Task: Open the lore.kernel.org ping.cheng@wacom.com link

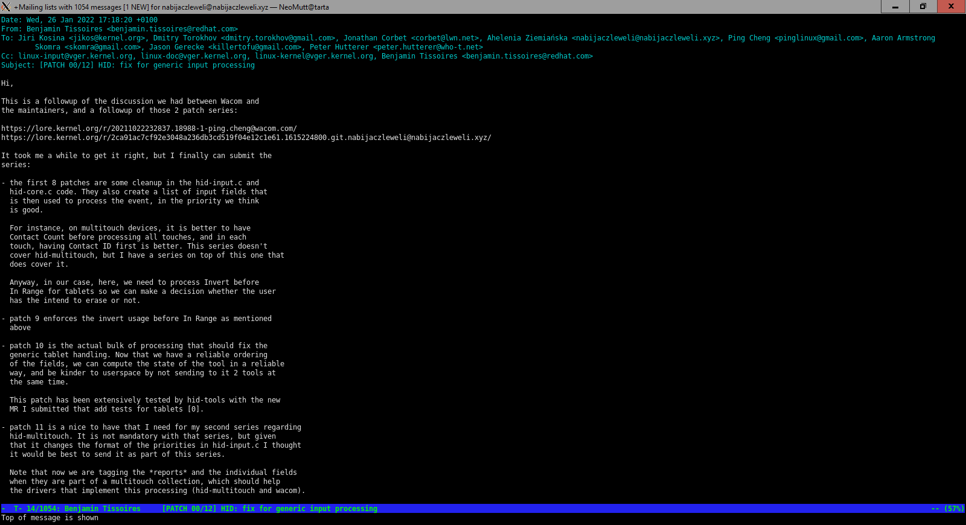Action: tap(149, 129)
